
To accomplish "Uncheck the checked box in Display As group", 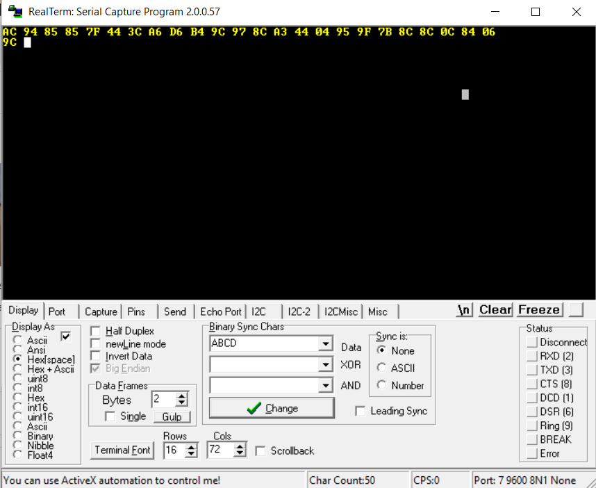I will tap(66, 336).
